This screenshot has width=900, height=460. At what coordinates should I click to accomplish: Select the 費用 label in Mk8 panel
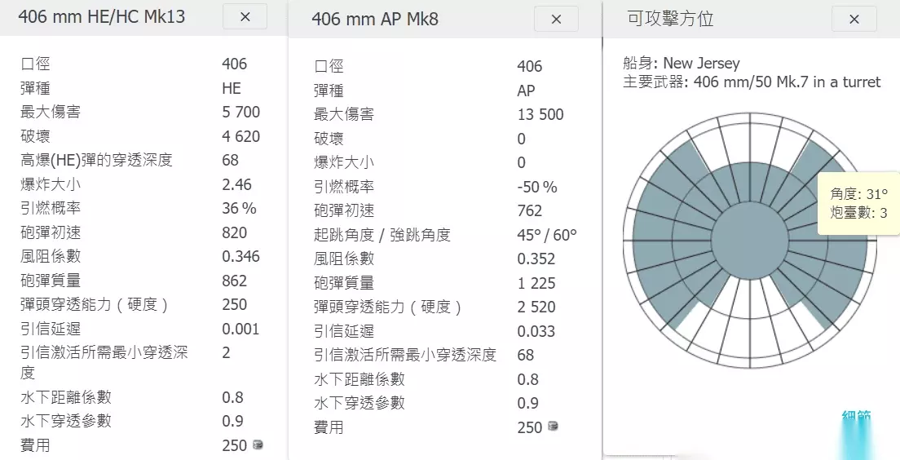(x=329, y=427)
